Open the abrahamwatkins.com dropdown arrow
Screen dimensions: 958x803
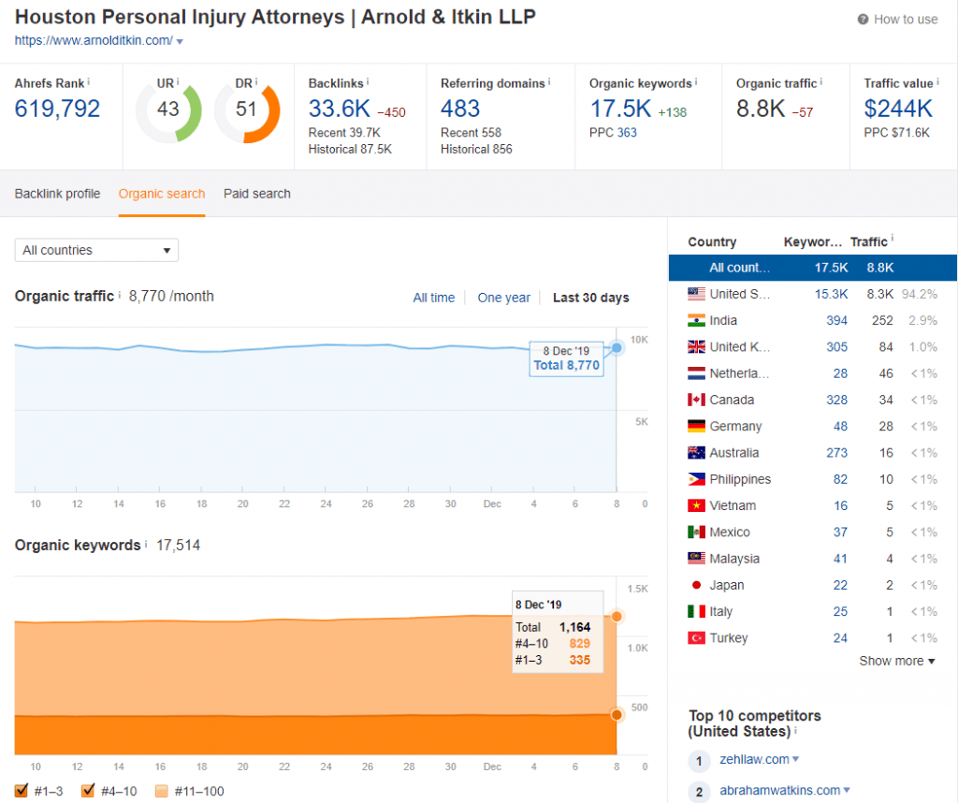tap(847, 790)
